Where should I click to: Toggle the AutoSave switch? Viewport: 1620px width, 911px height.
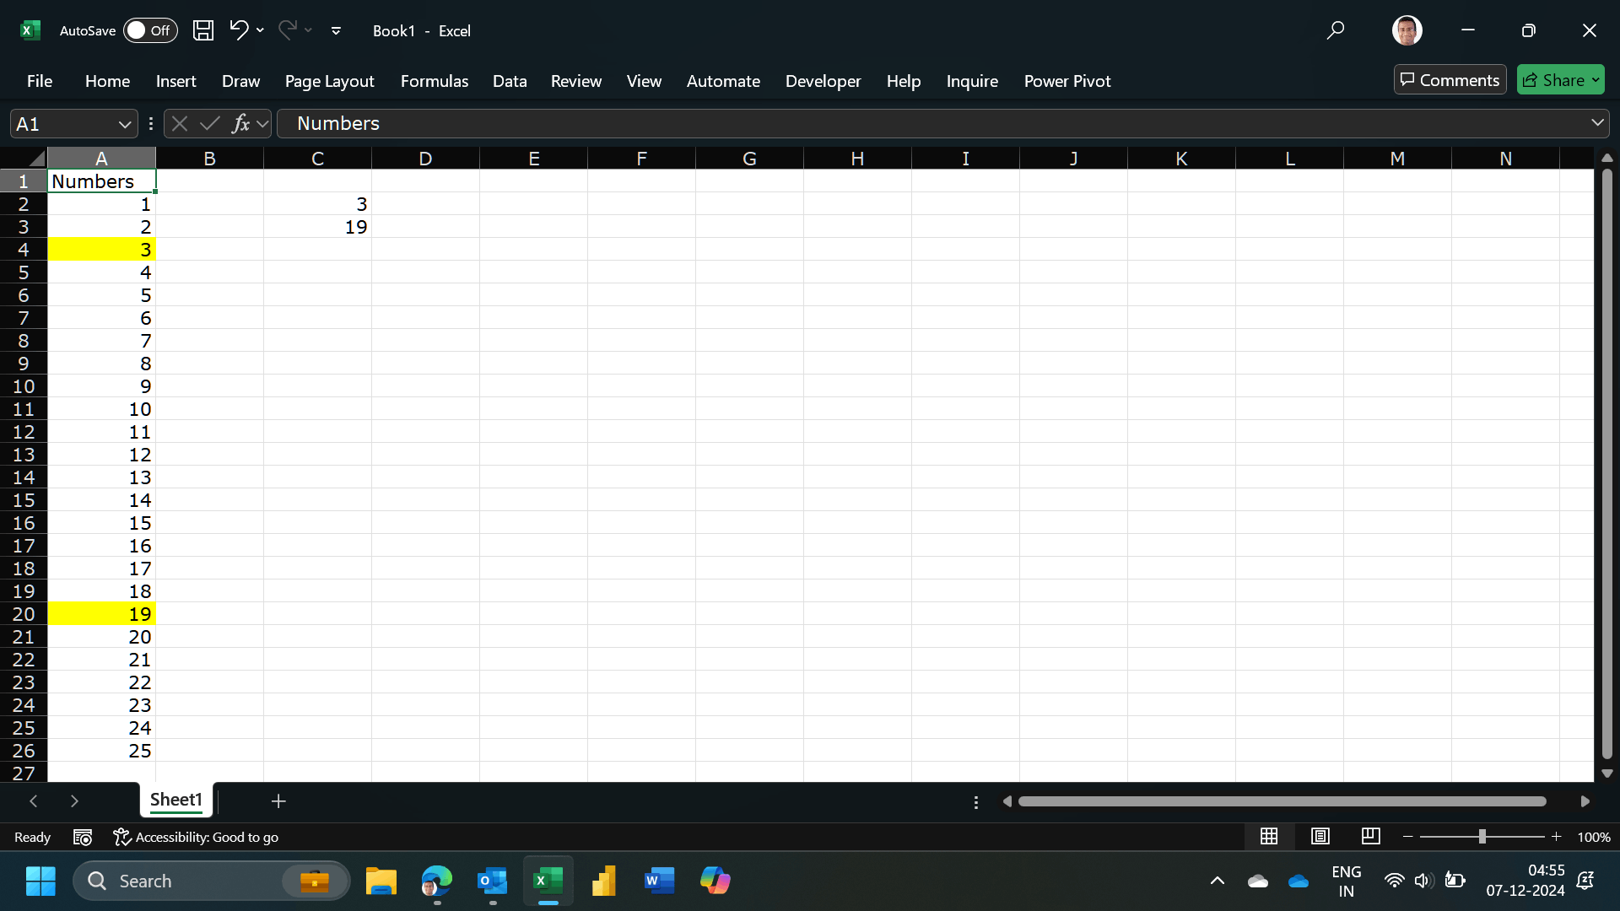pyautogui.click(x=150, y=30)
